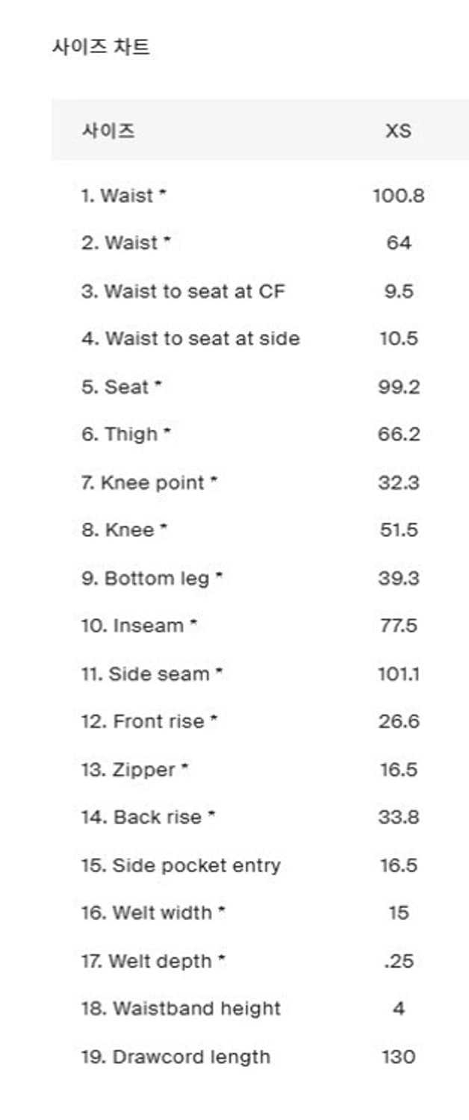Select the 101.1 side seam value

398,673
